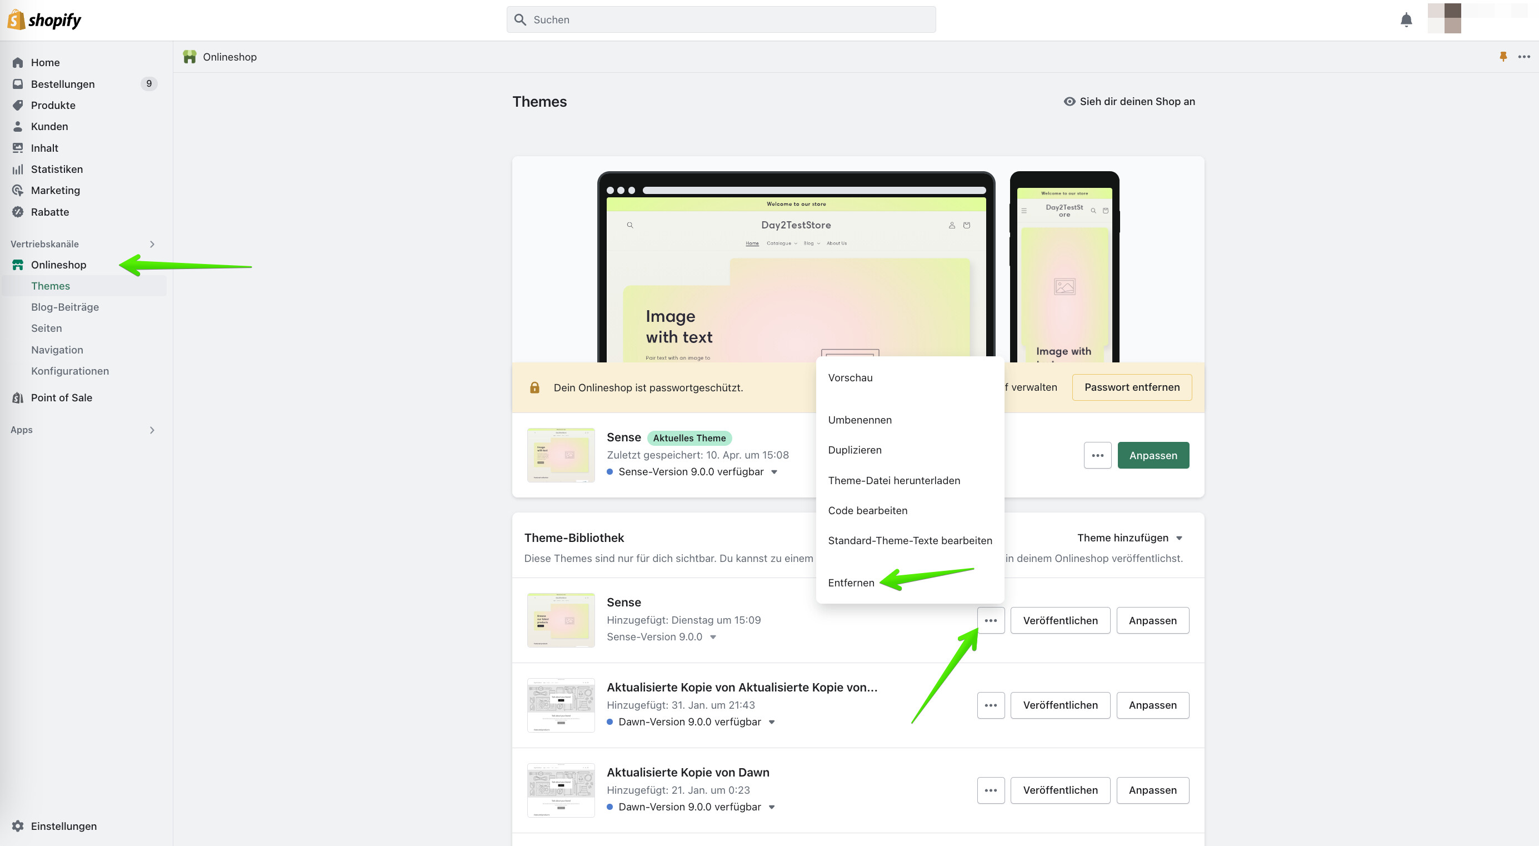Open Bestellungen via the inbox icon
1539x846 pixels.
[x=18, y=84]
